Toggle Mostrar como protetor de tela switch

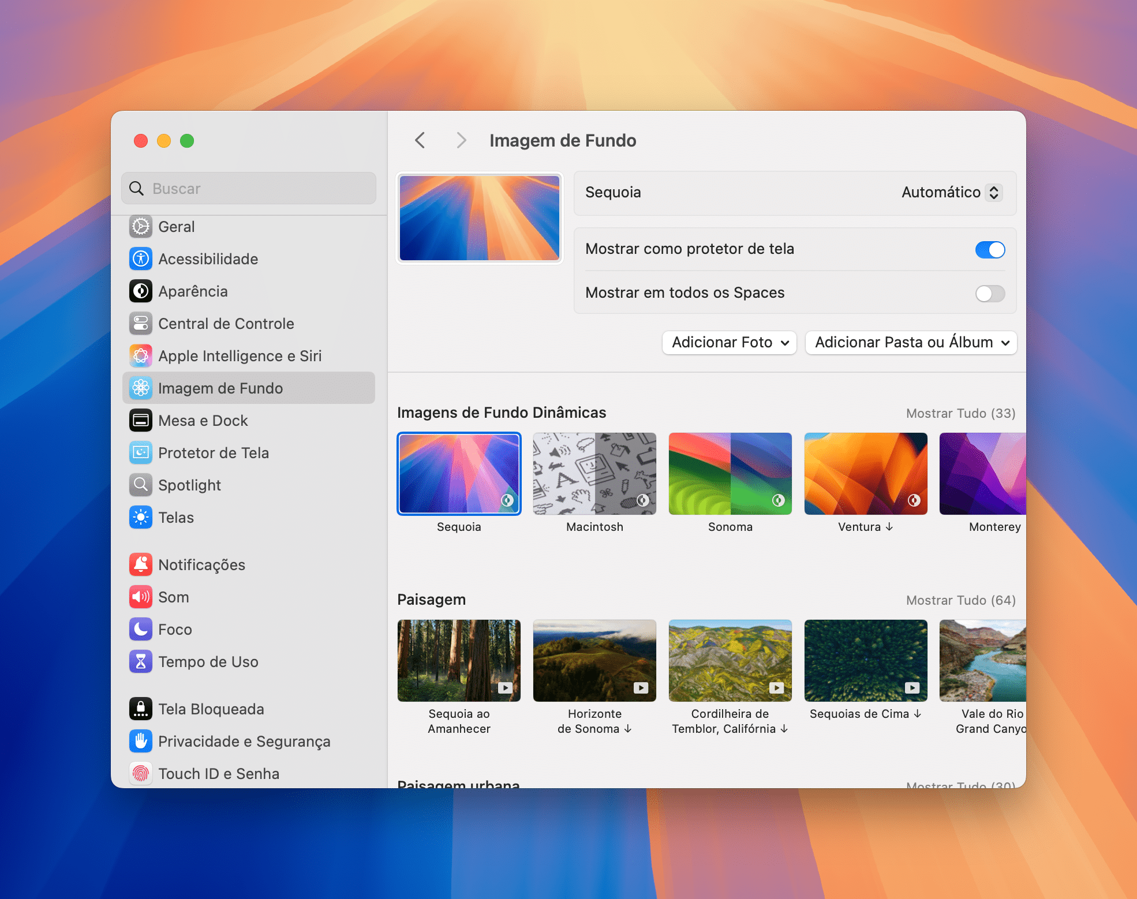click(x=990, y=249)
